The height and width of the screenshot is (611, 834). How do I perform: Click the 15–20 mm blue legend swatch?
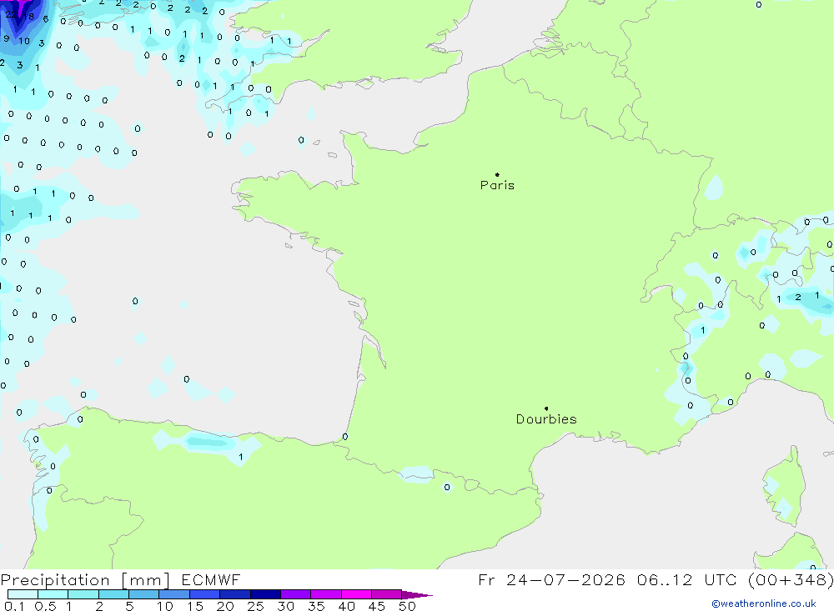point(204,594)
